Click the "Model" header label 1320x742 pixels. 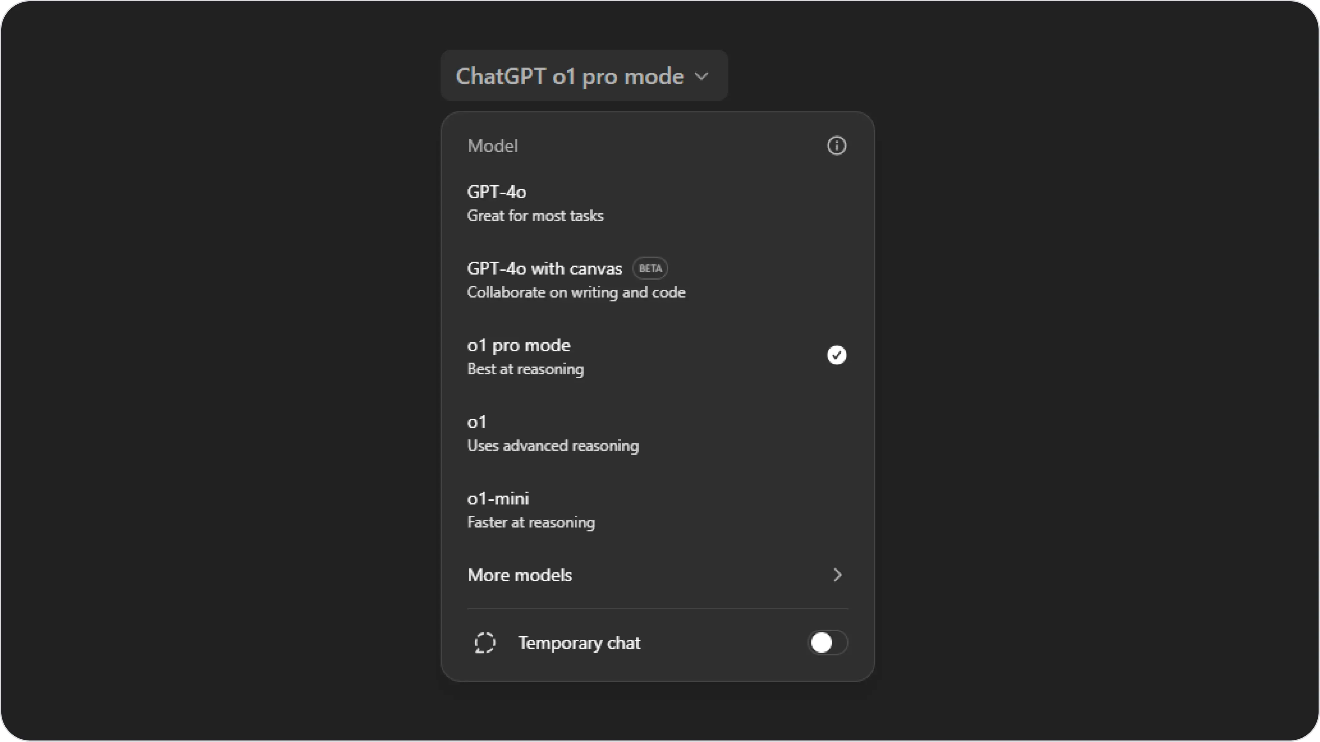point(492,146)
